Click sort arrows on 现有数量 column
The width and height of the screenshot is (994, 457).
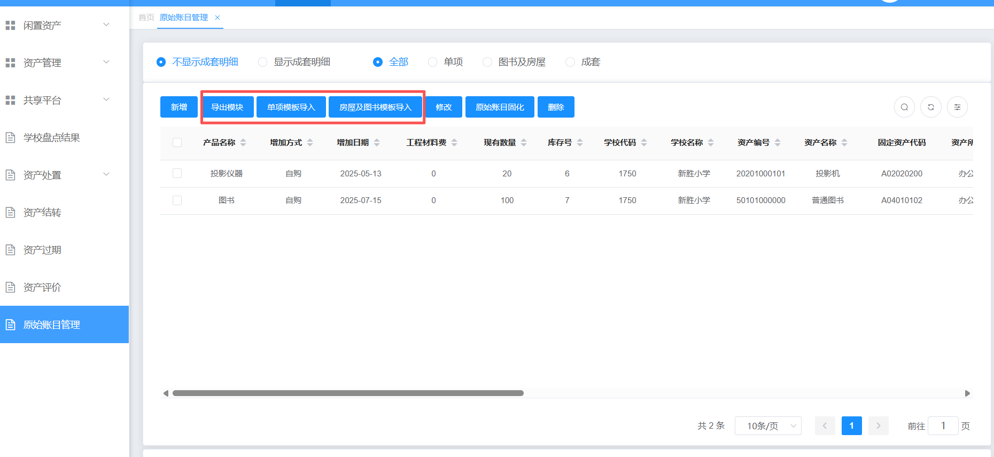[524, 143]
